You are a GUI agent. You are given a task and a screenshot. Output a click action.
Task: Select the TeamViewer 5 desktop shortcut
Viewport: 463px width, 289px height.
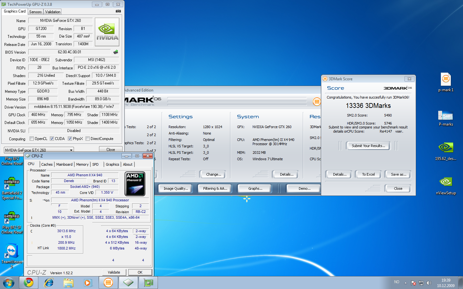(12, 256)
